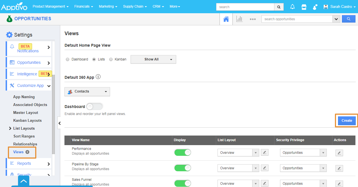Image resolution: width=358 pixels, height=187 pixels.
Task: Click the search opportunities input field
Action: click(297, 19)
